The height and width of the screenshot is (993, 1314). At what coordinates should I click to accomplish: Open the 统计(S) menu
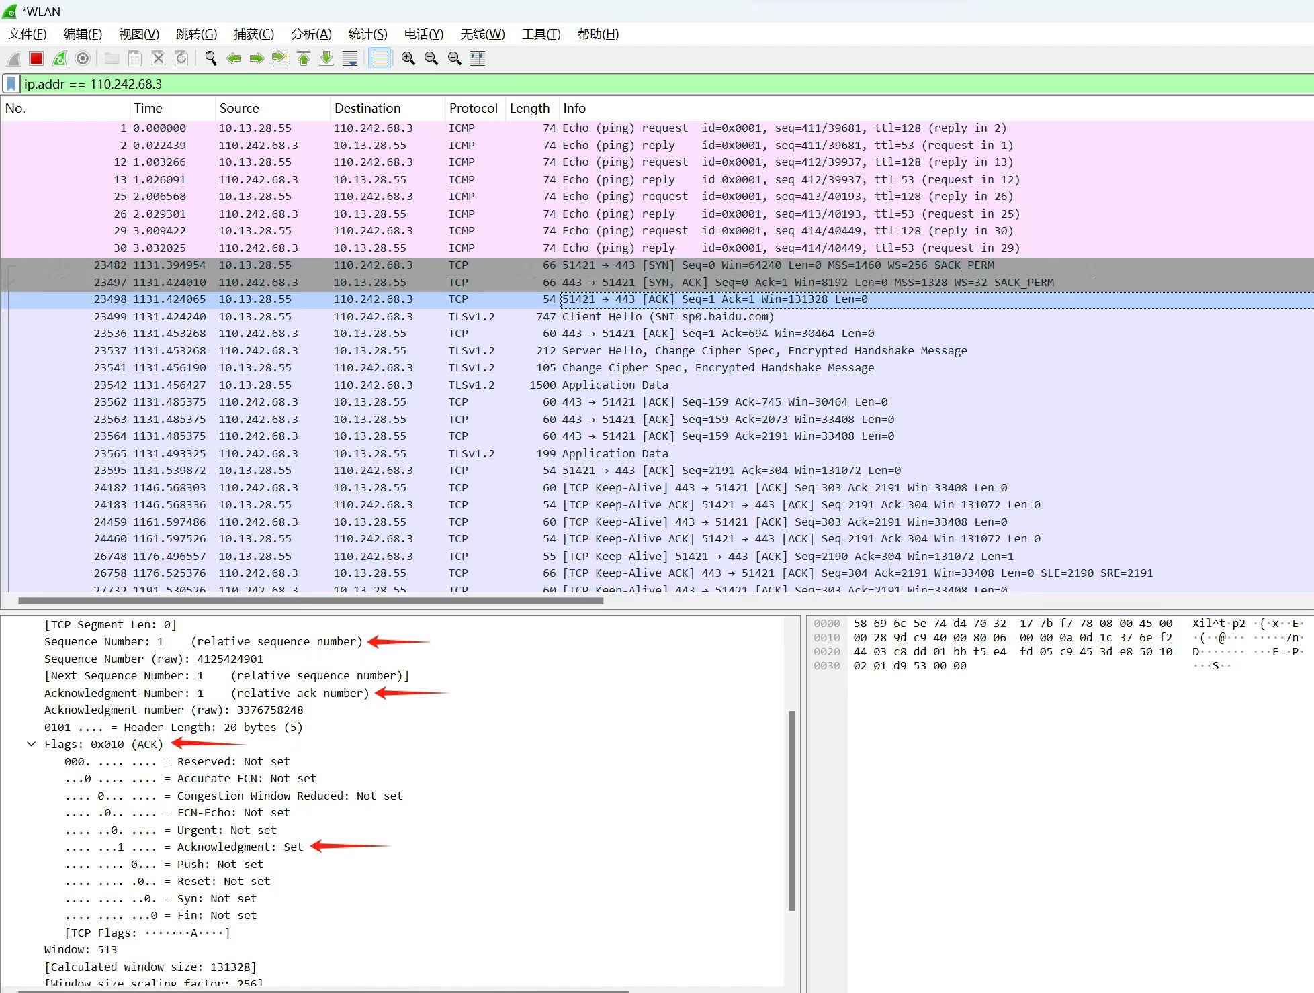pyautogui.click(x=367, y=34)
